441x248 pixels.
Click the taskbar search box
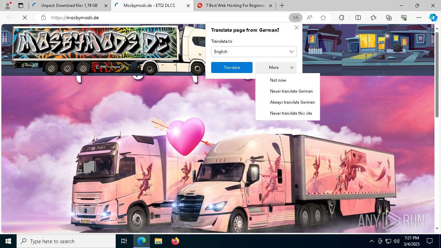[x=66, y=241]
